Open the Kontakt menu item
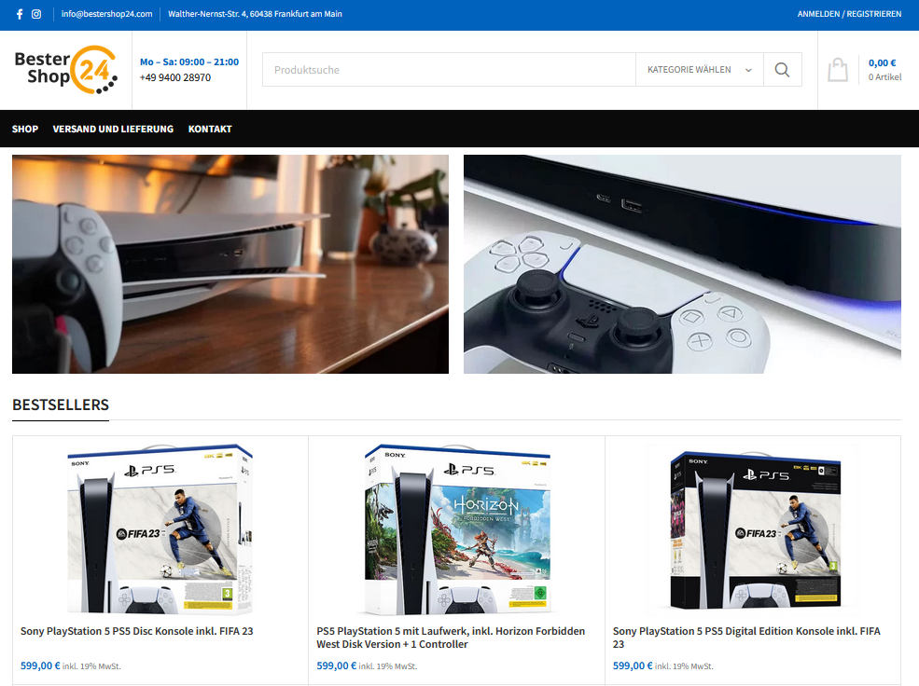This screenshot has width=919, height=686. [x=210, y=129]
